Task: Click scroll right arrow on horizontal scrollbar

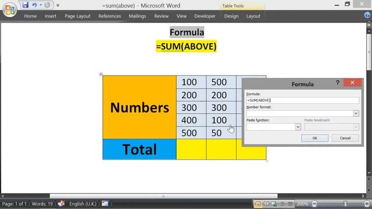Action: point(363,196)
